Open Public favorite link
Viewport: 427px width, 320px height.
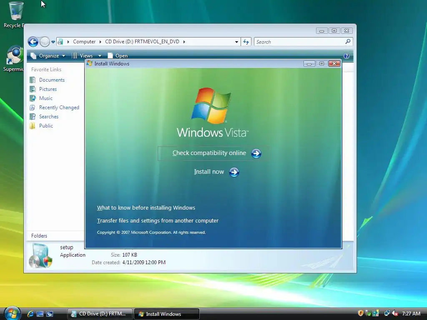pyautogui.click(x=46, y=126)
